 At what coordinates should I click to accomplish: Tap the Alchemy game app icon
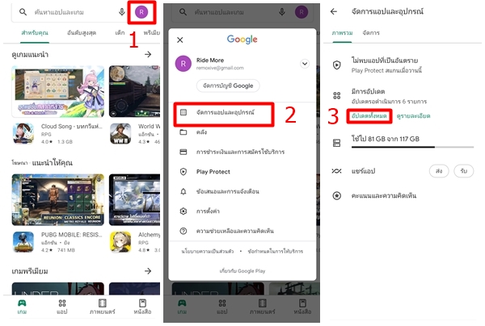120,242
